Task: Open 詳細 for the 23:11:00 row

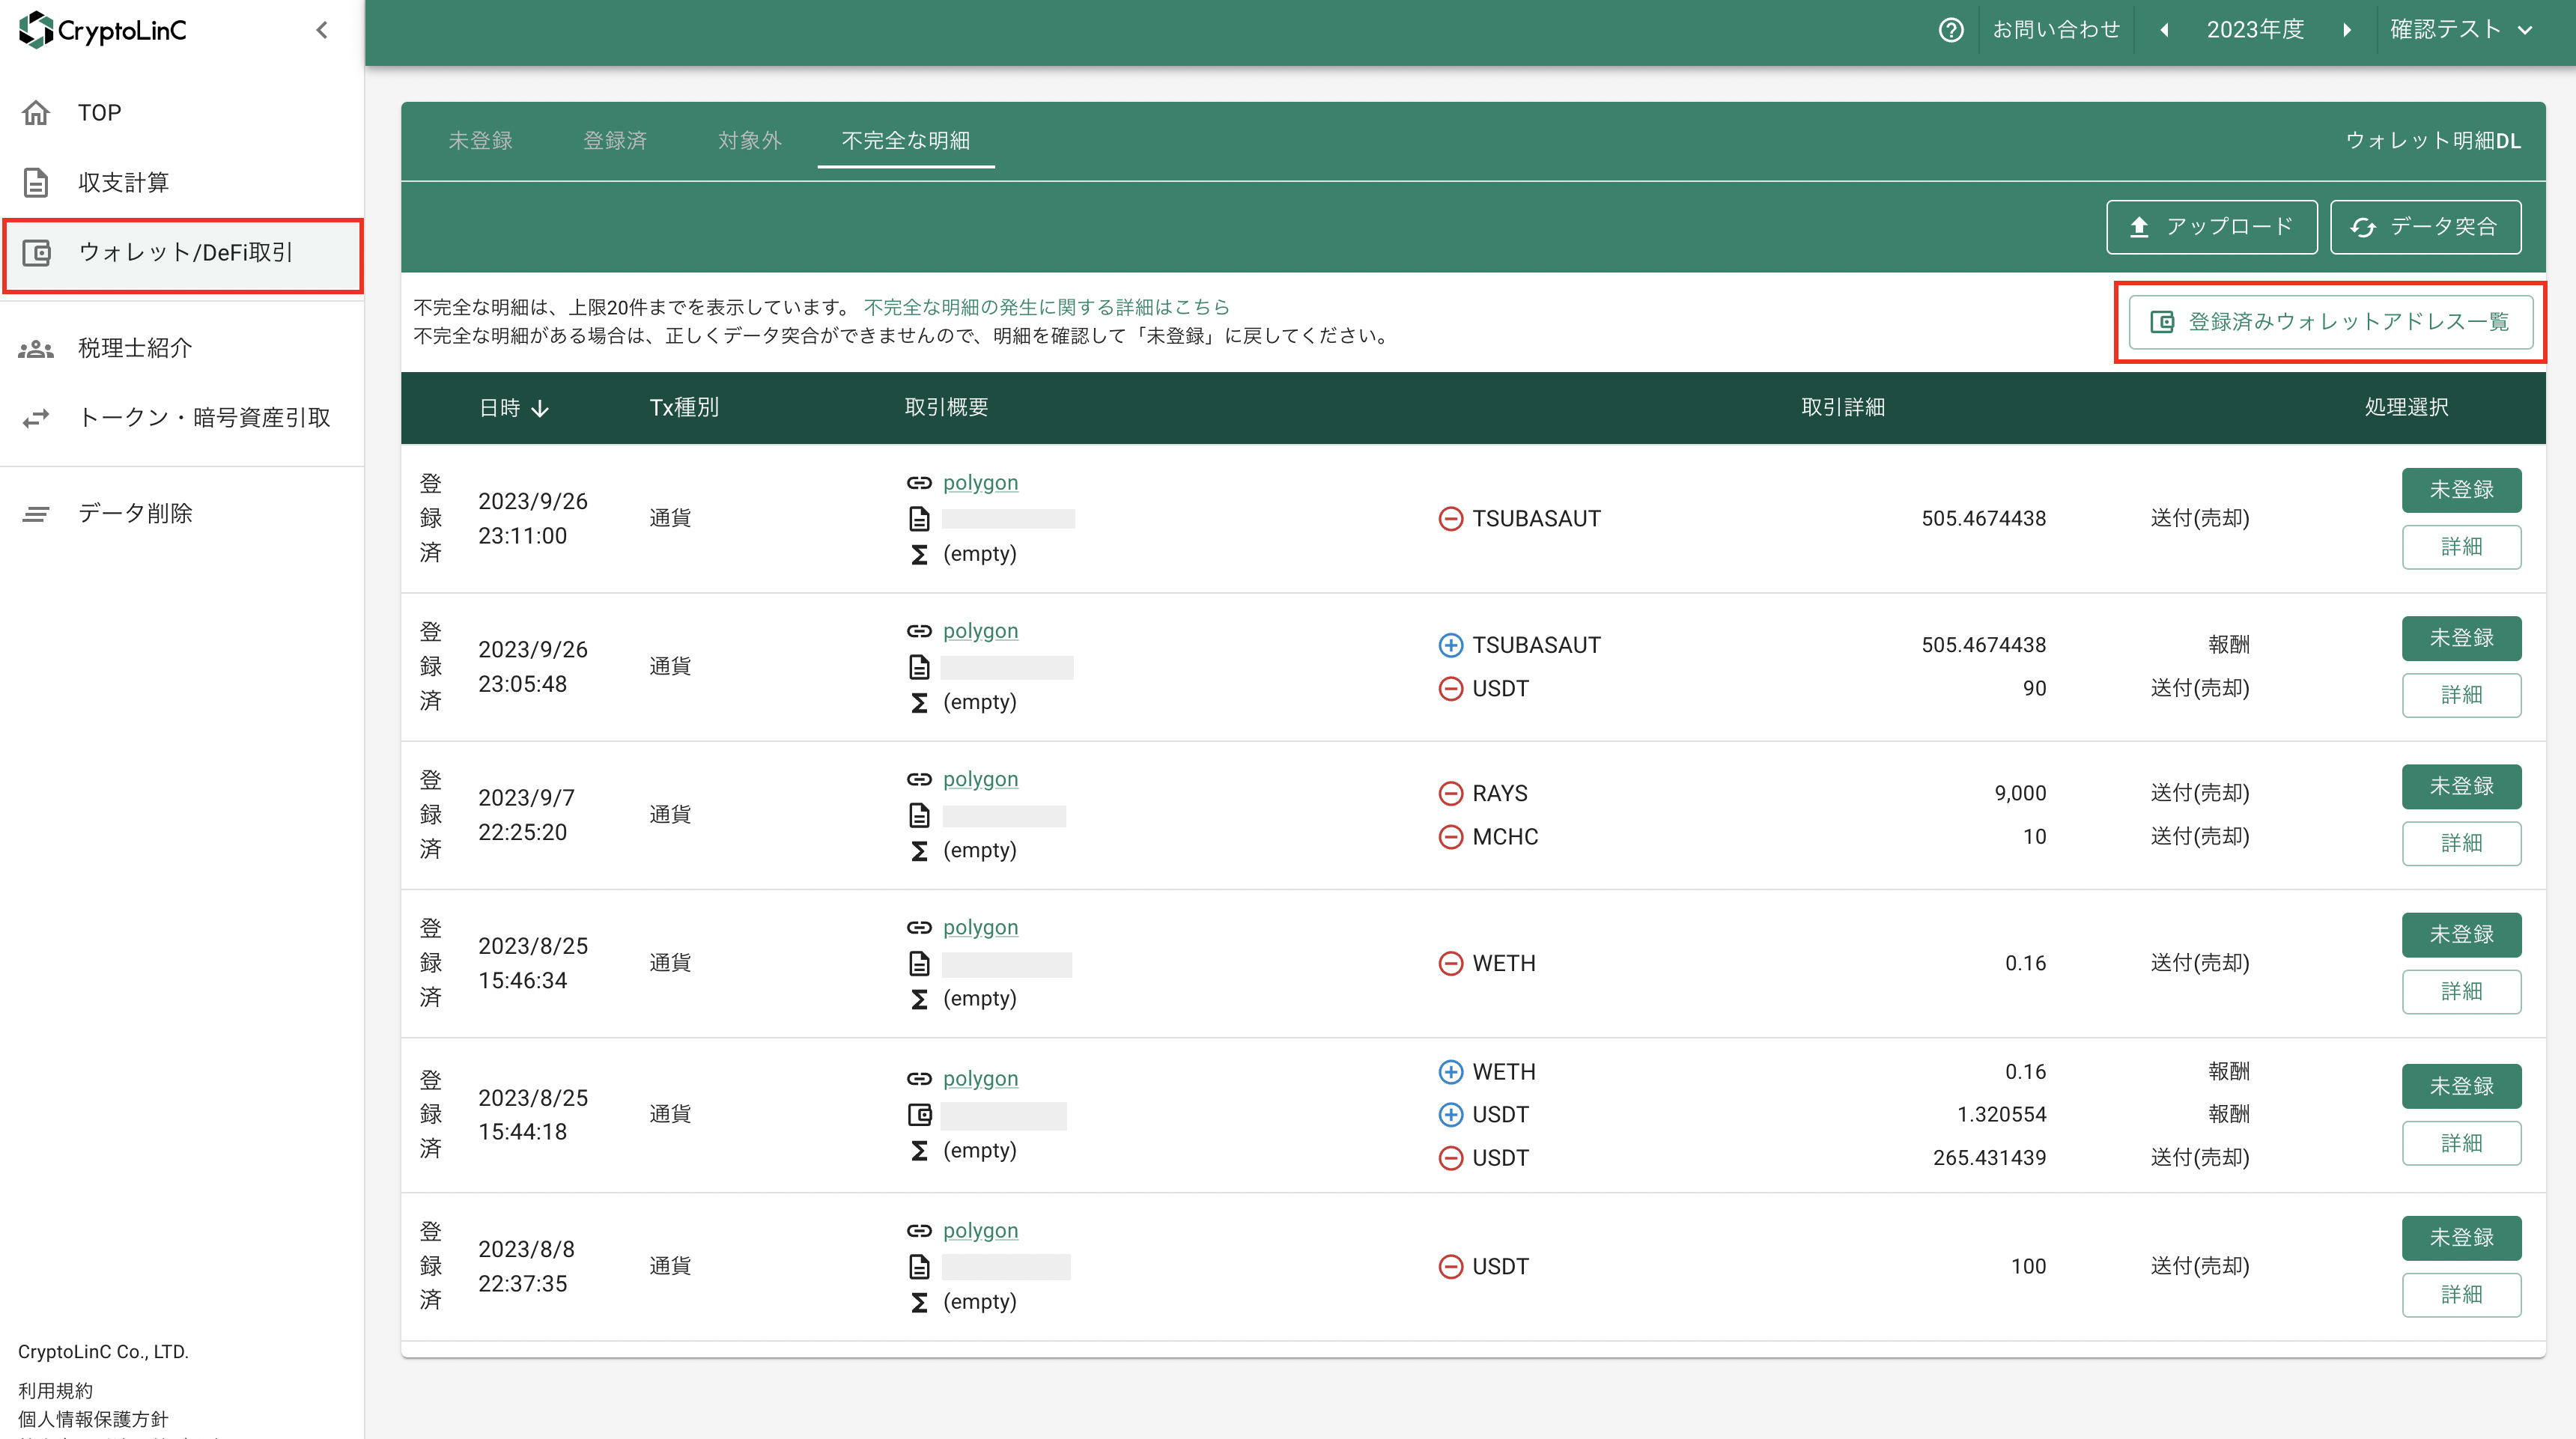Action: (x=2461, y=547)
